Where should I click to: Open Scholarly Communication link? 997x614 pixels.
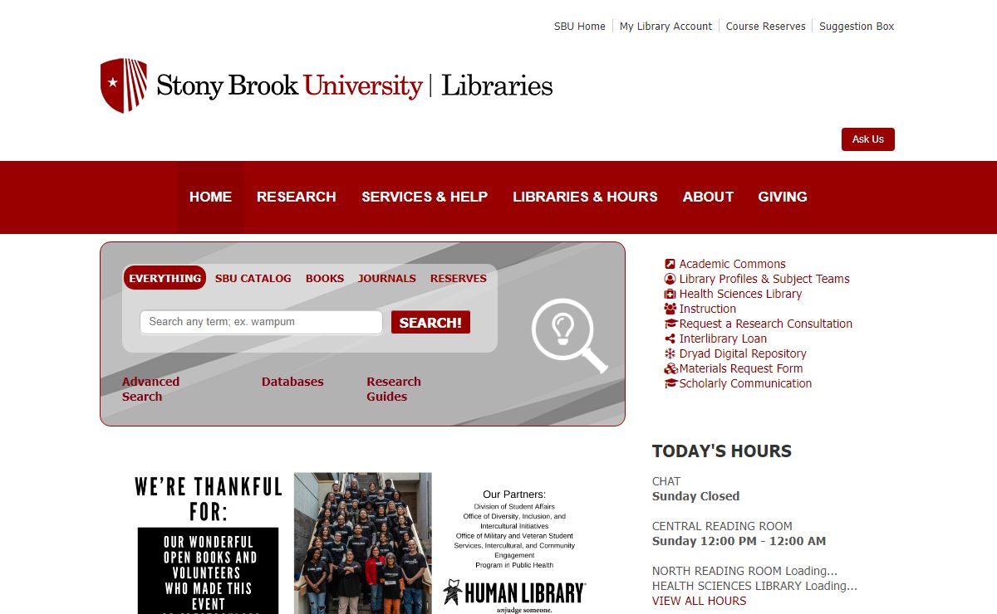(745, 383)
